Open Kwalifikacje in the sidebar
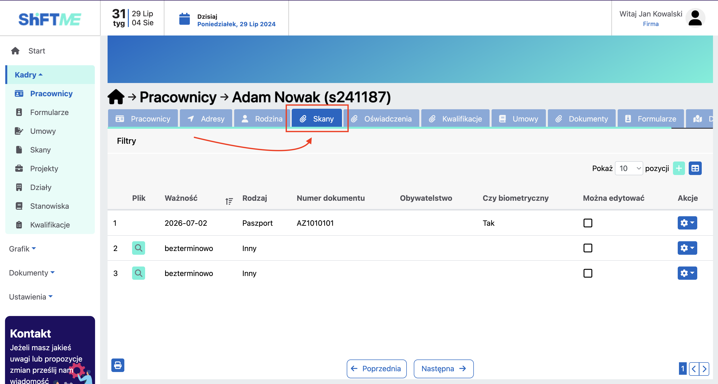The image size is (718, 384). click(x=50, y=225)
